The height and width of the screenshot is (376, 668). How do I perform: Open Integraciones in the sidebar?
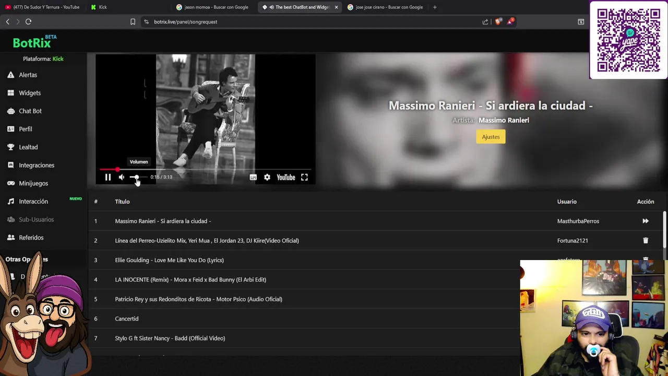(37, 165)
